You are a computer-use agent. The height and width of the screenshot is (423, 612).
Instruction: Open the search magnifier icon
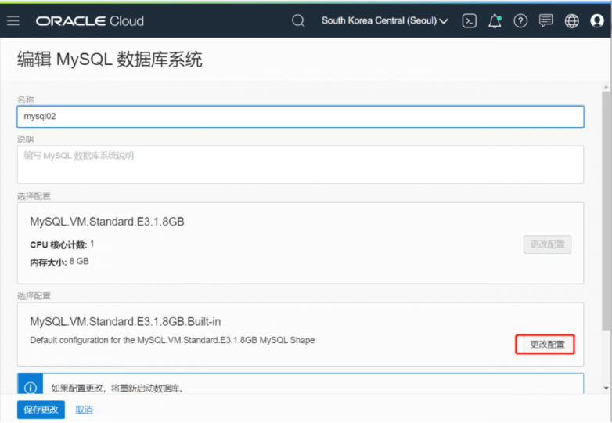click(298, 20)
